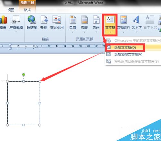The image size is (161, 141).
Task: Click the Text Box (文本框) icon
Action: 110,19
